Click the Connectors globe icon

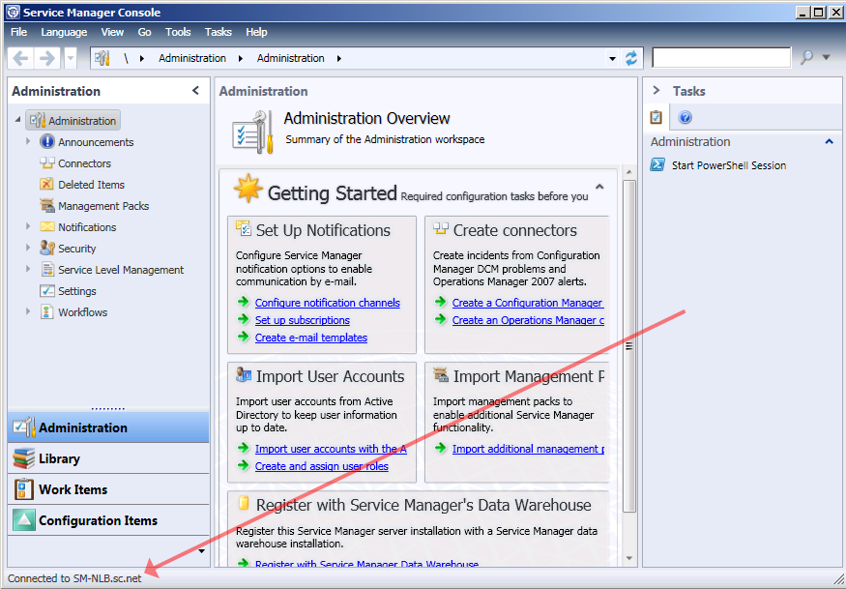click(x=47, y=163)
